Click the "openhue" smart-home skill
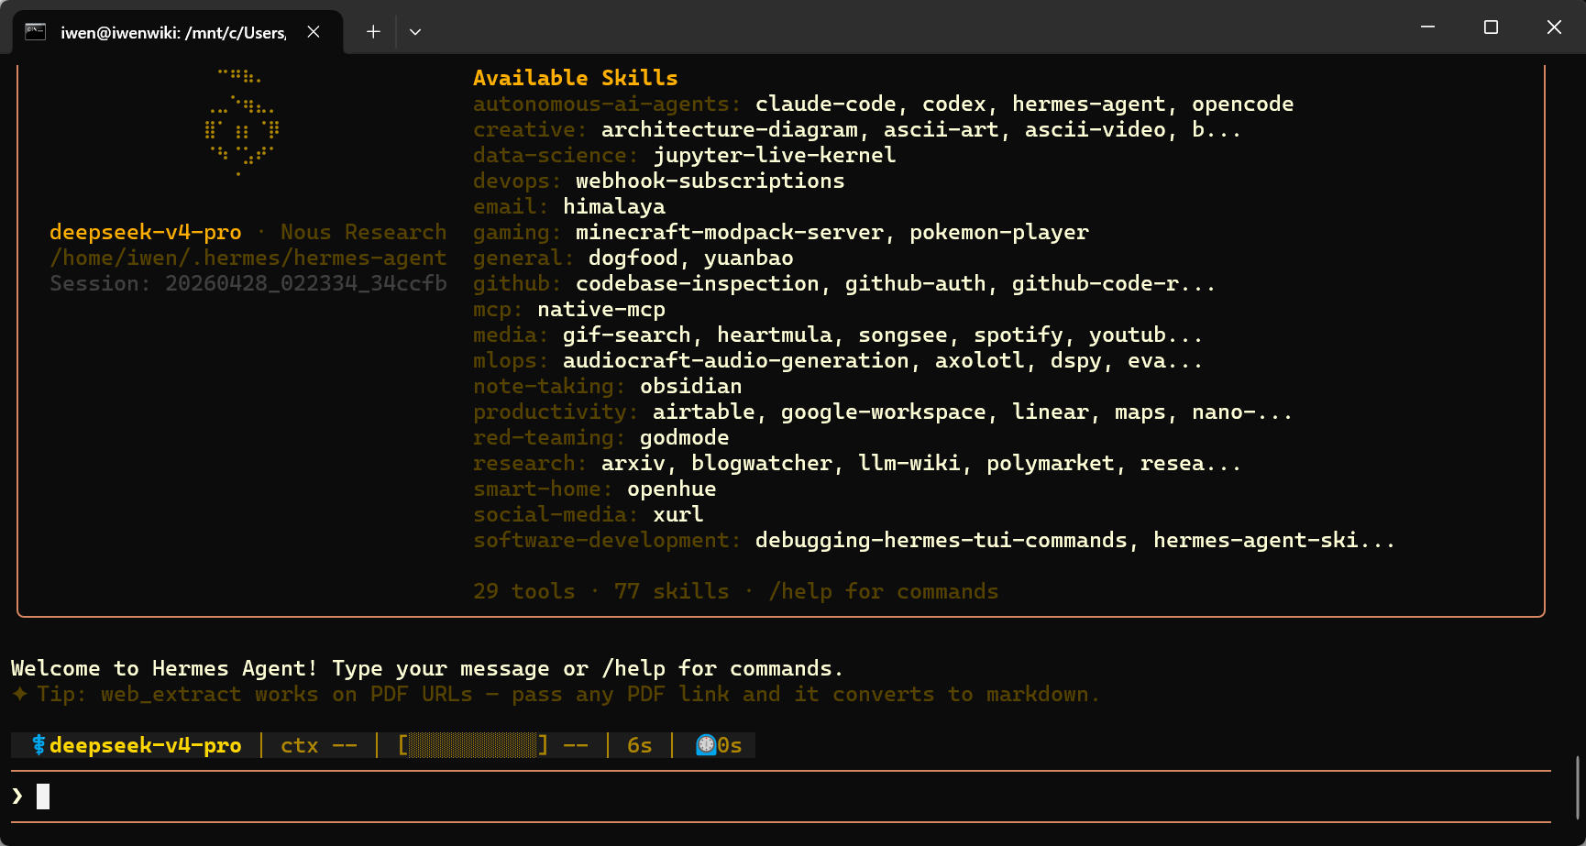This screenshot has height=846, width=1586. click(672, 489)
